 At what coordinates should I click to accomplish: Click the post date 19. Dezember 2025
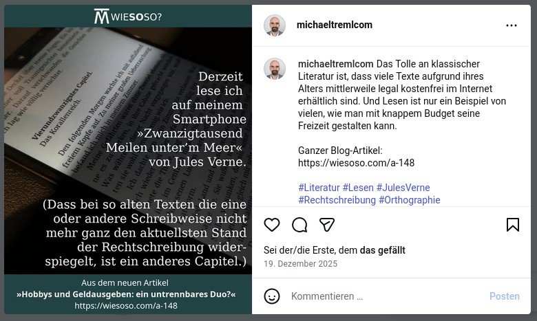300,264
